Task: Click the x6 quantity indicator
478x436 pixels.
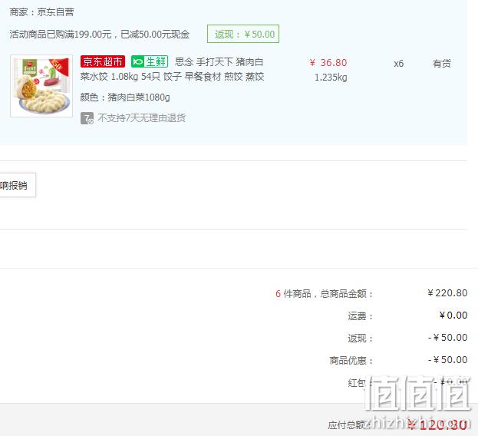Action: click(x=398, y=64)
